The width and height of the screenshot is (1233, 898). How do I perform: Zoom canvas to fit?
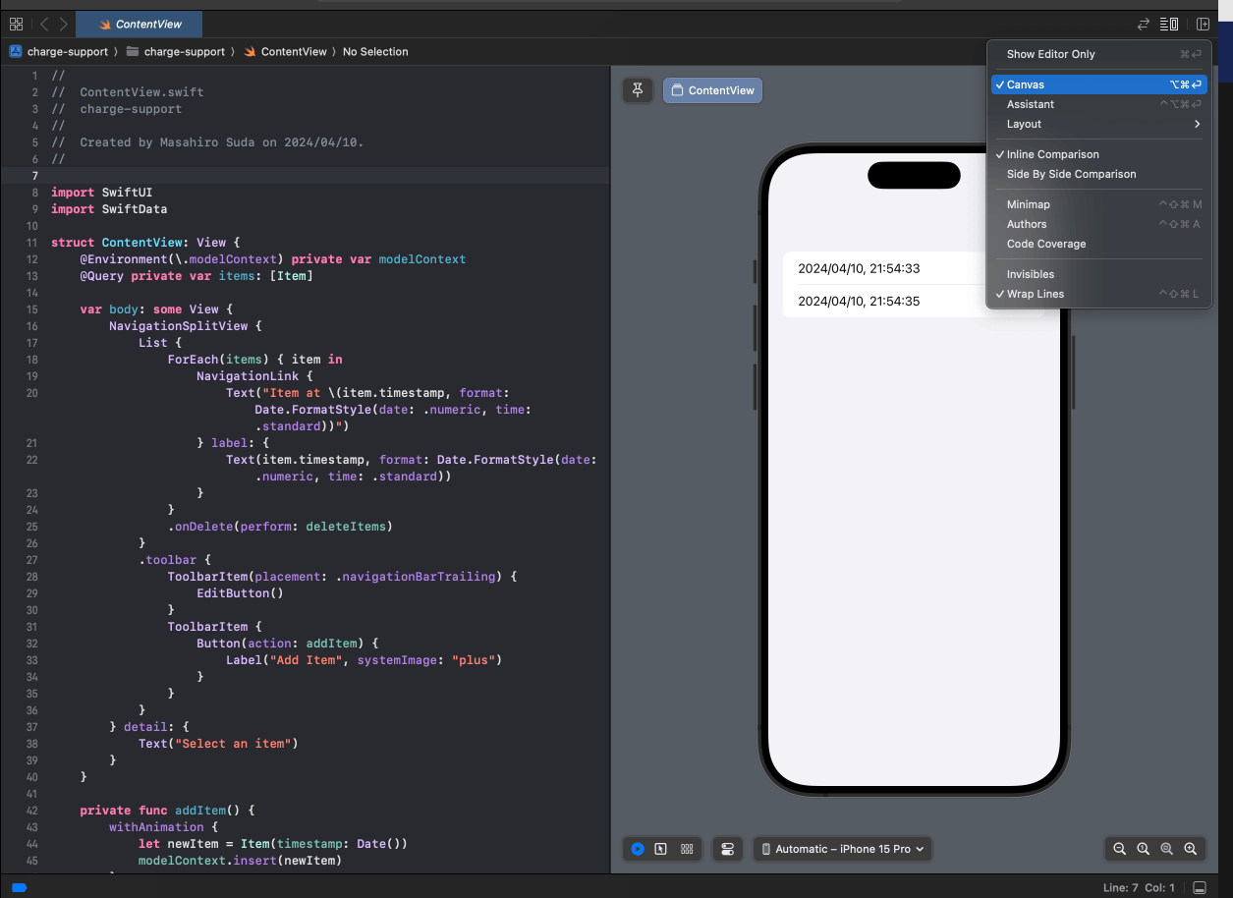click(1166, 849)
